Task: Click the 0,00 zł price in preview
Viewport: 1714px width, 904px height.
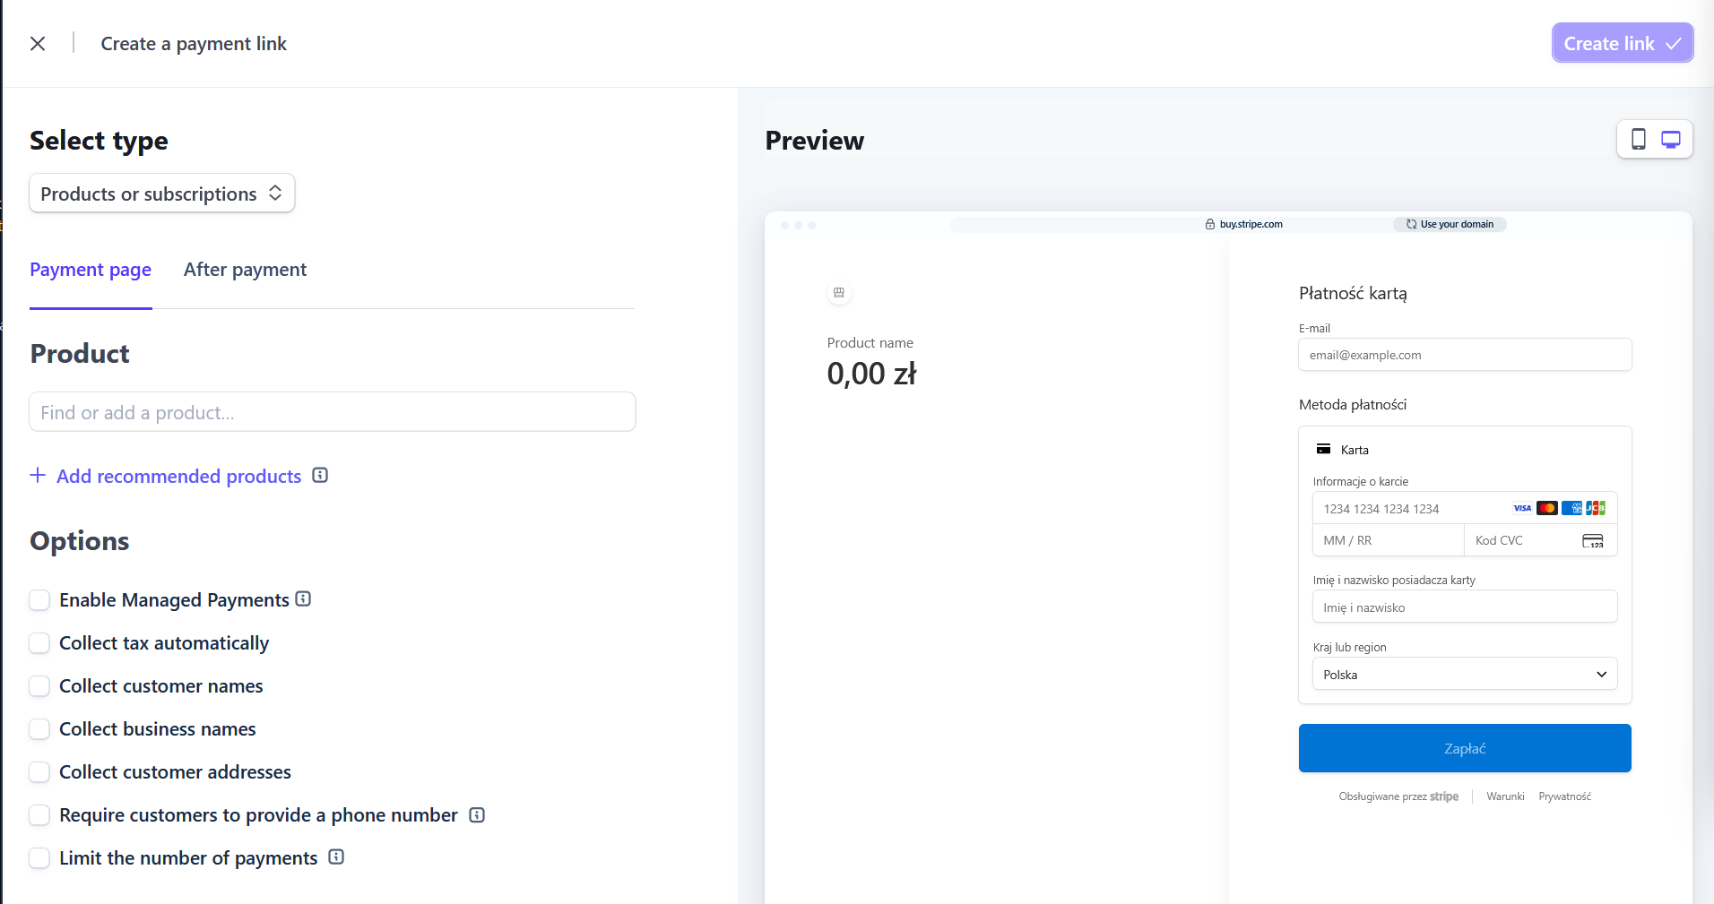Action: (871, 374)
